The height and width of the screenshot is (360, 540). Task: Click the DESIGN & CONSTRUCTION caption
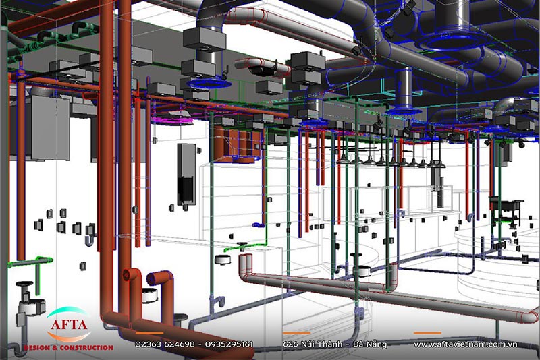(x=69, y=348)
